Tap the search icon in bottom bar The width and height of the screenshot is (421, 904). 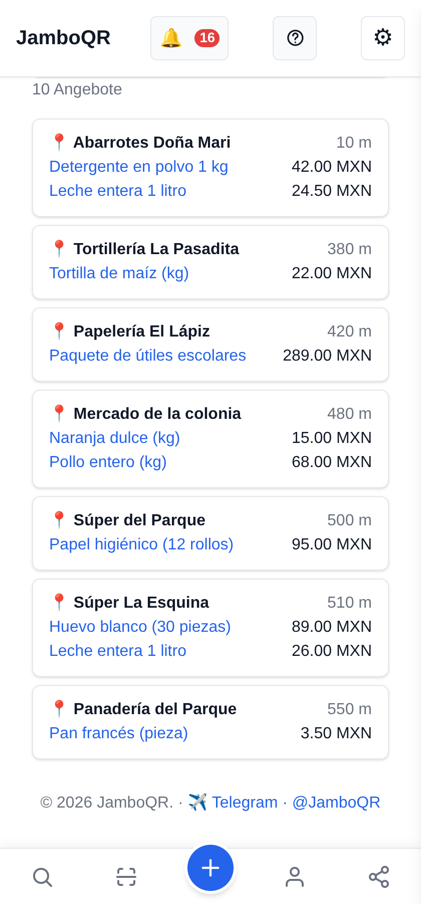pyautogui.click(x=42, y=877)
